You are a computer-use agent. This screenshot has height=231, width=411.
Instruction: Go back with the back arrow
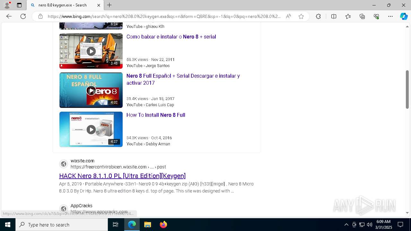(x=9, y=16)
